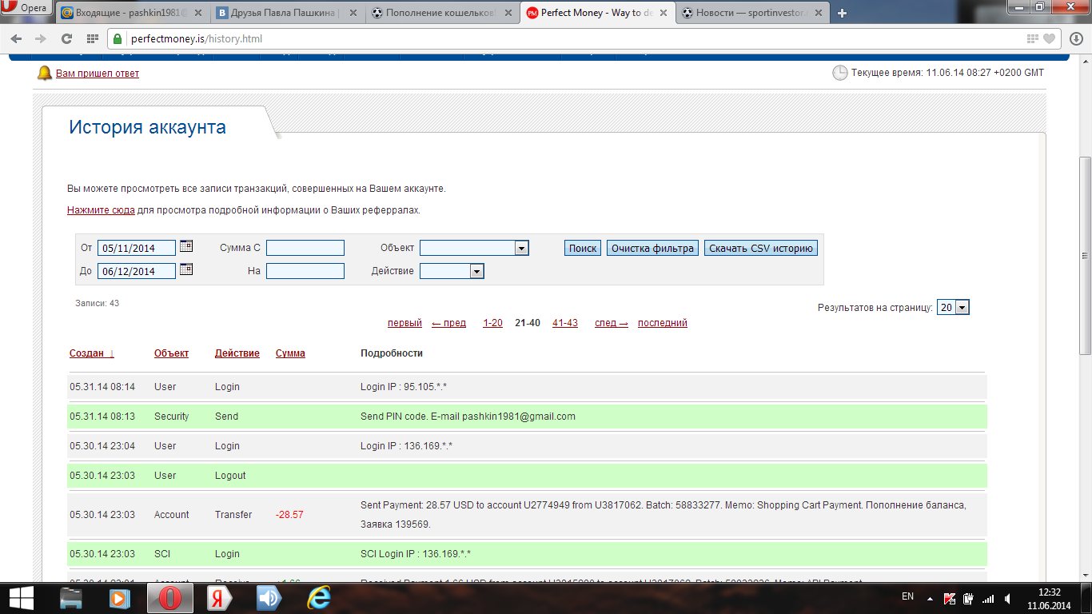Open network signal tray icon
The width and height of the screenshot is (1092, 614).
[988, 598]
